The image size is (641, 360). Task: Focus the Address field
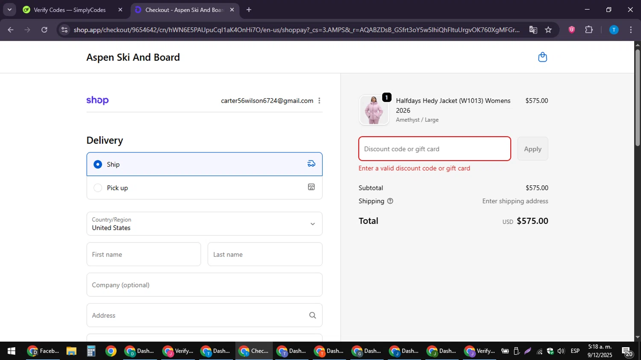coord(204,315)
